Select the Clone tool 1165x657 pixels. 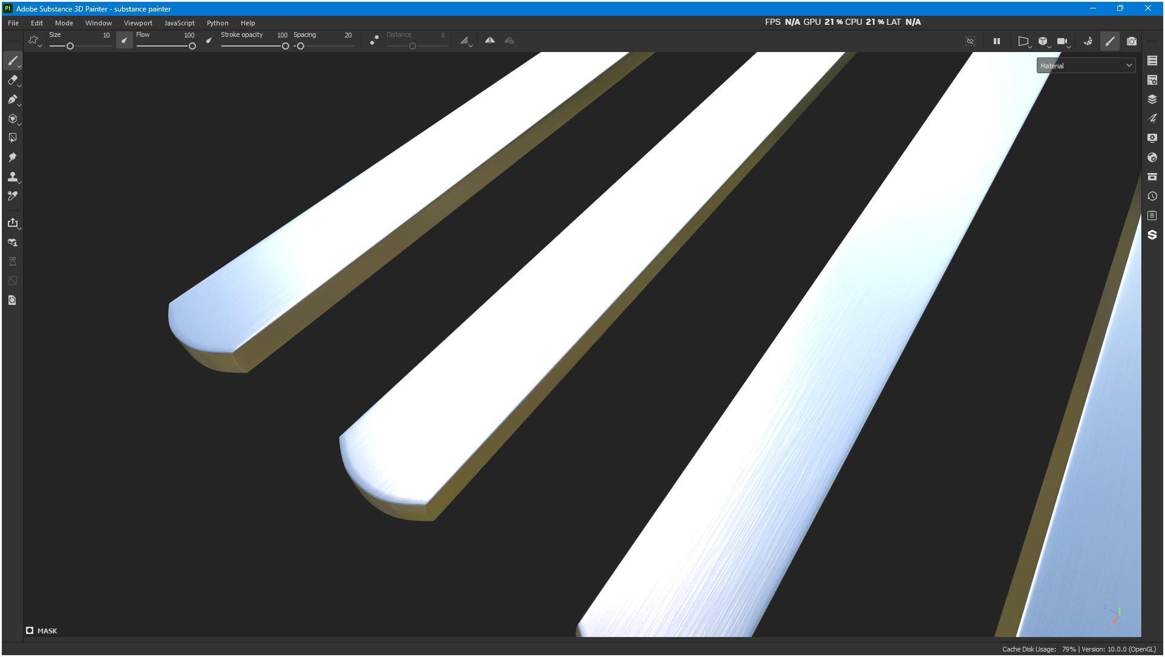(x=12, y=177)
